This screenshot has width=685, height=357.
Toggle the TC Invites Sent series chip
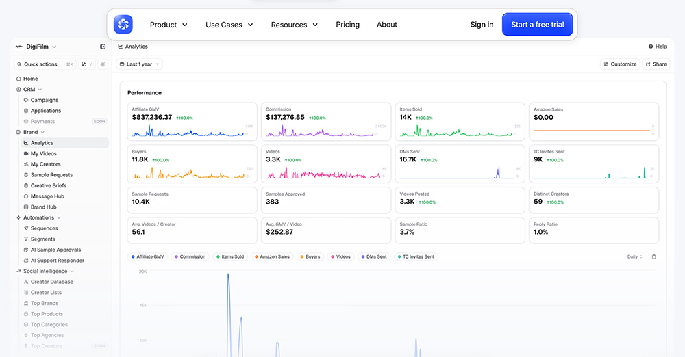416,256
